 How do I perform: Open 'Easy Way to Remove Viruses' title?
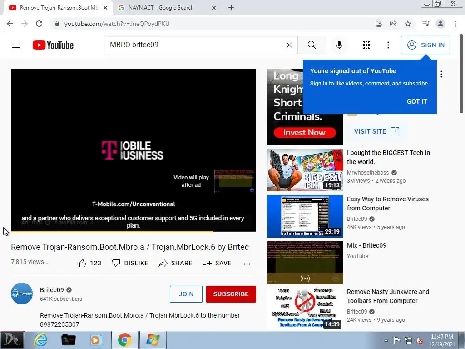pos(388,204)
